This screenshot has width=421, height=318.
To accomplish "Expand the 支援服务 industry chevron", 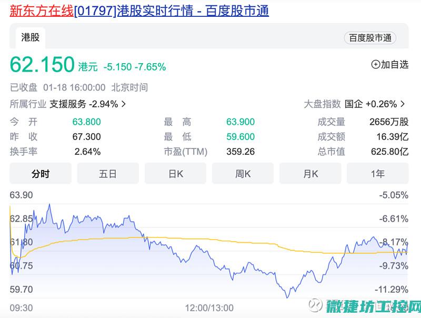I will pos(124,104).
